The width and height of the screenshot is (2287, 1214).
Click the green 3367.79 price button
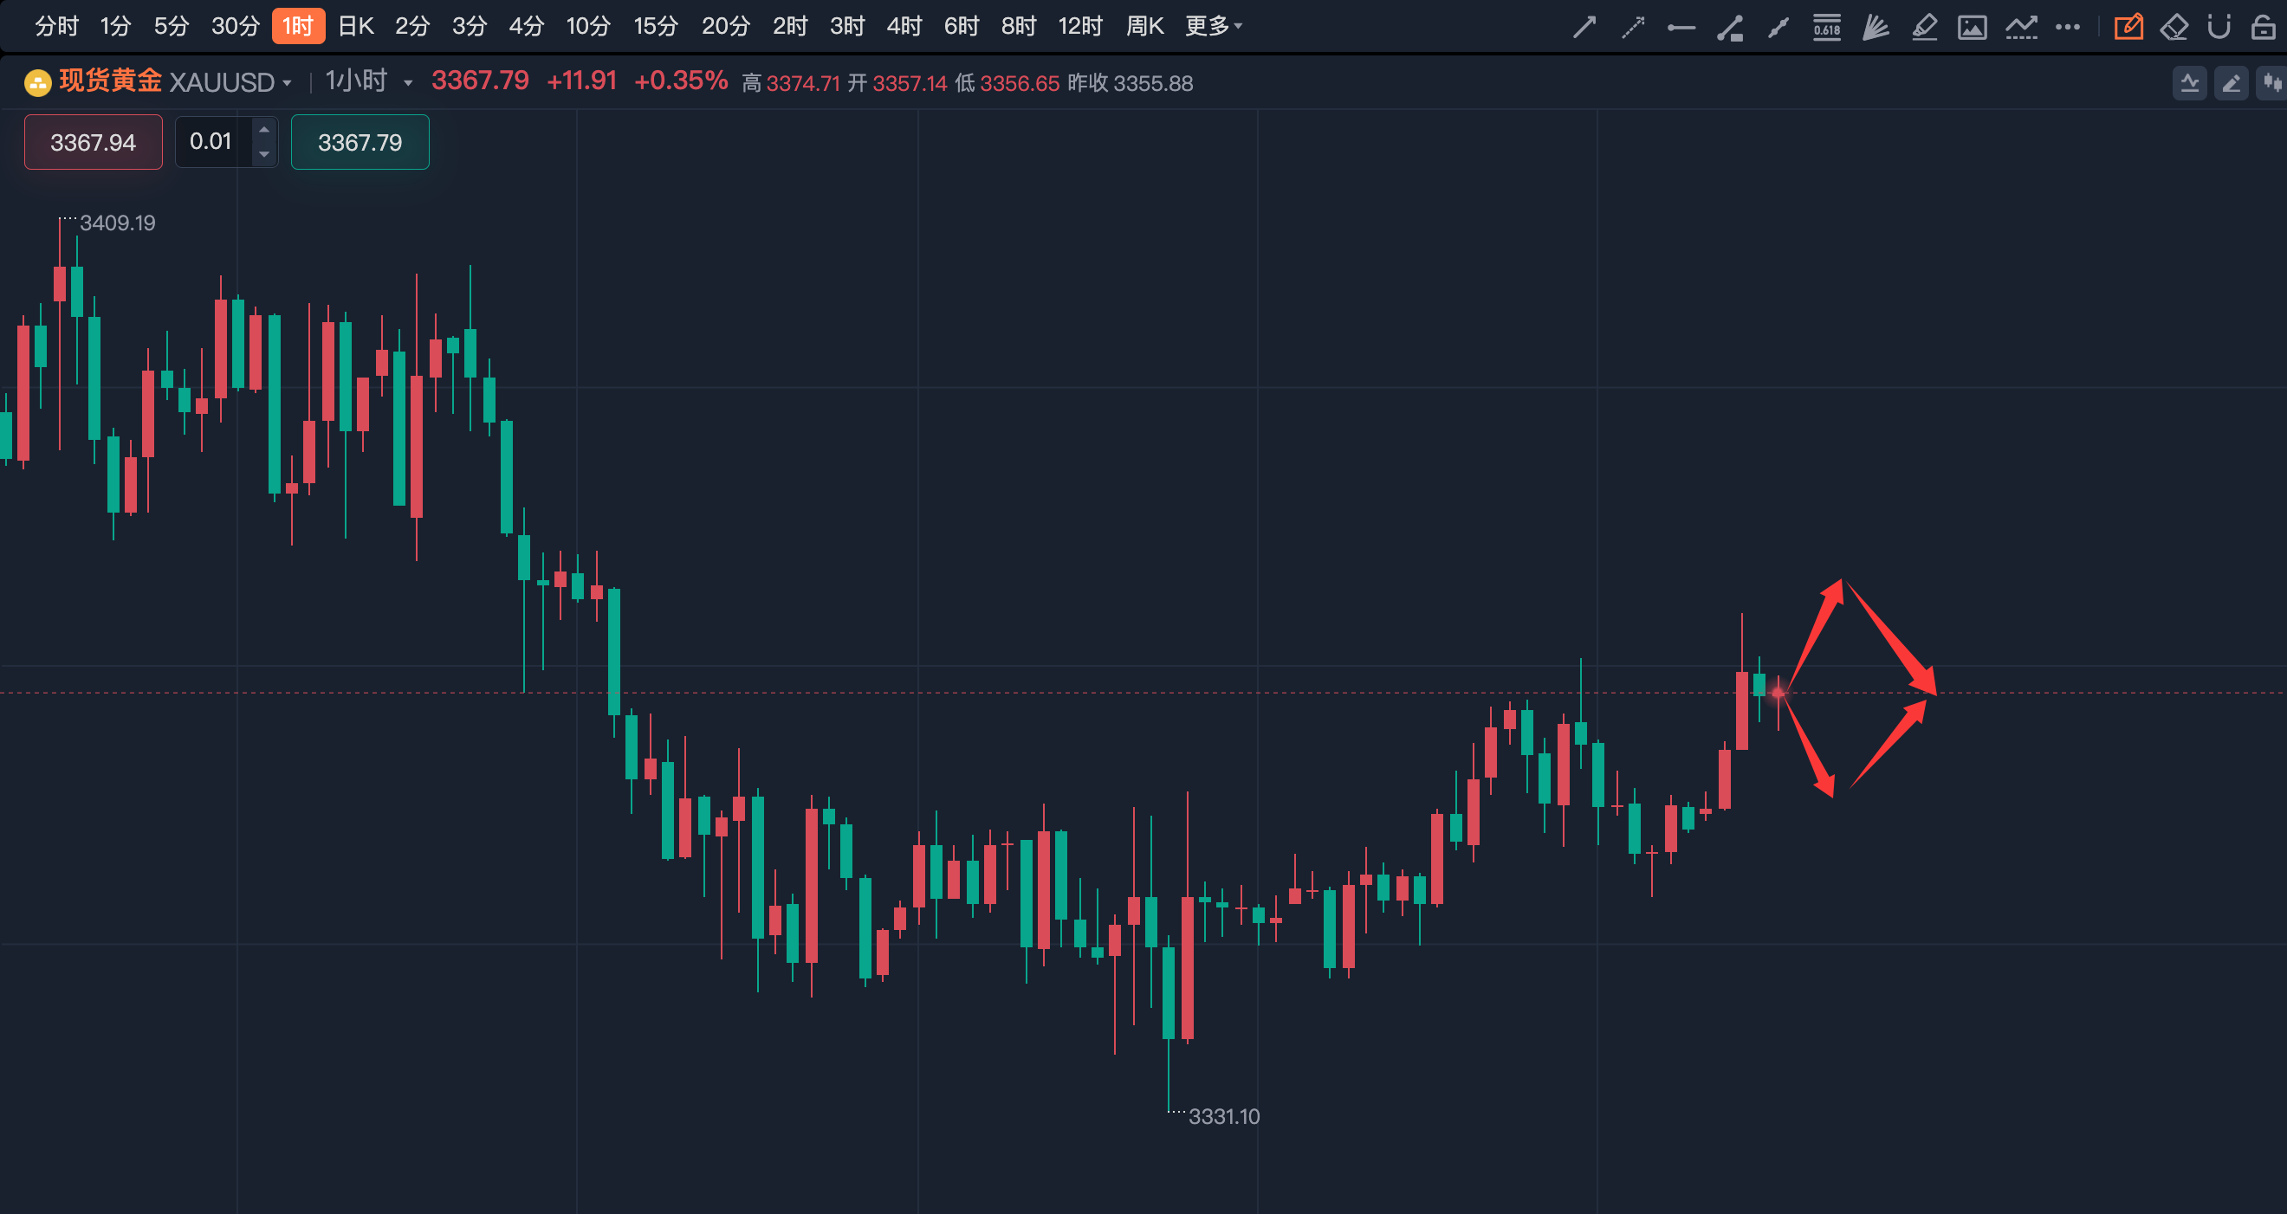[360, 142]
